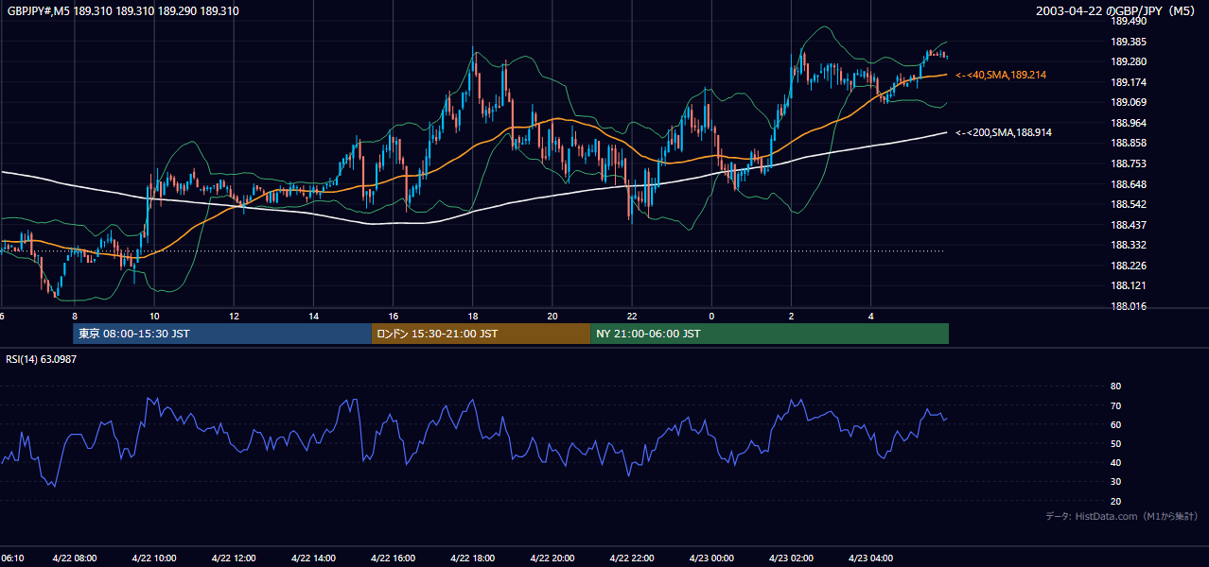Viewport: 1209px width, 567px height.
Task: Click the 4/22 08:00 time axis label
Action: [x=74, y=558]
